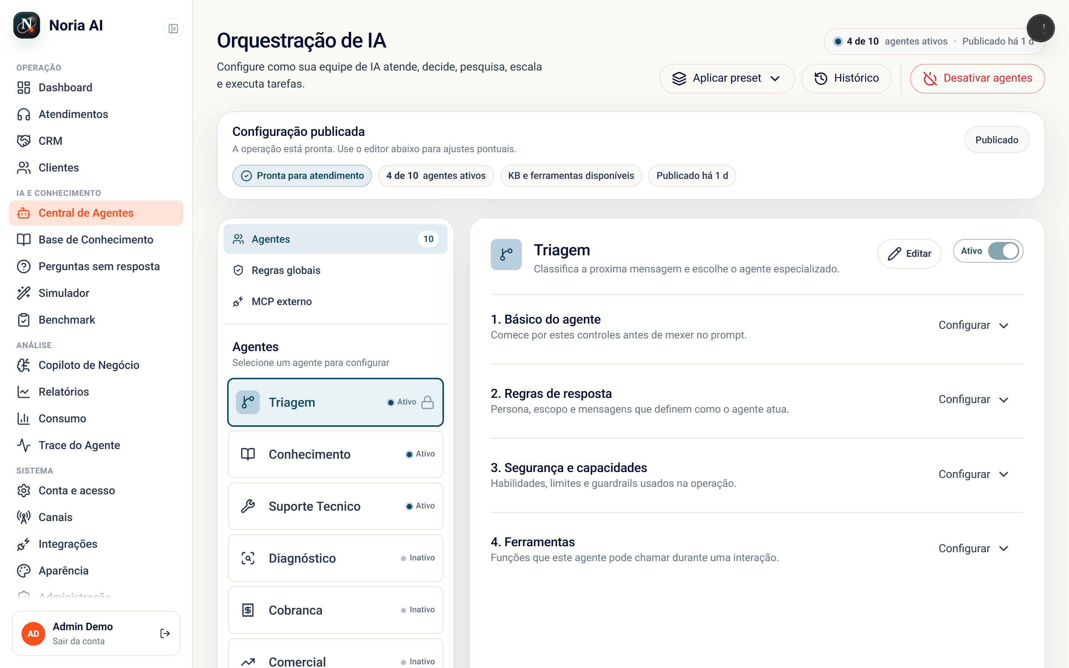
Task: Click the Ativo status on Conhecimento card
Action: [x=420, y=454]
